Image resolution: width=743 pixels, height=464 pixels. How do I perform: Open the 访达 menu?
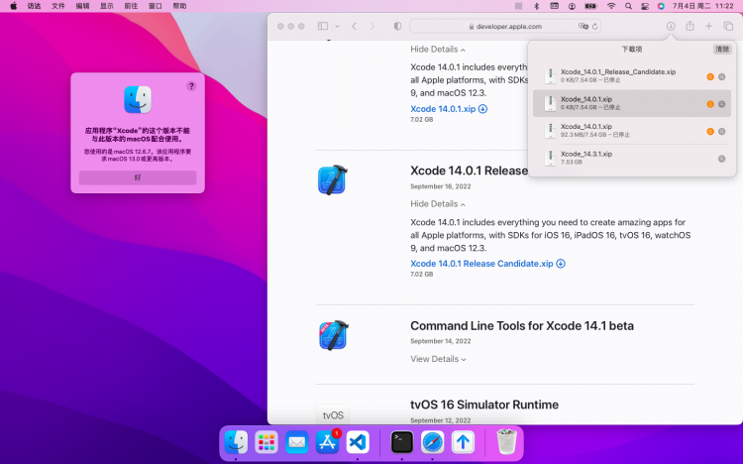[34, 6]
